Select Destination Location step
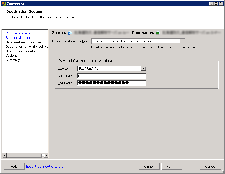The width and height of the screenshot is (225, 174). coord(22,51)
